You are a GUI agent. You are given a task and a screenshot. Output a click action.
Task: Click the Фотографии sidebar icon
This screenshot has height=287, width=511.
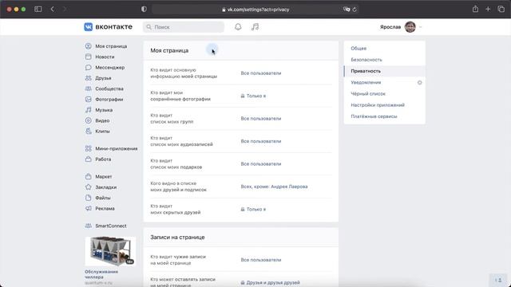point(89,99)
